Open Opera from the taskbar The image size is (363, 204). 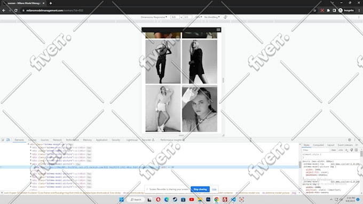[x=158, y=200]
